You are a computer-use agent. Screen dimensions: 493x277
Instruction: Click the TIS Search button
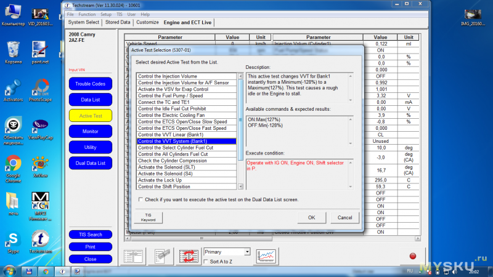point(91,235)
